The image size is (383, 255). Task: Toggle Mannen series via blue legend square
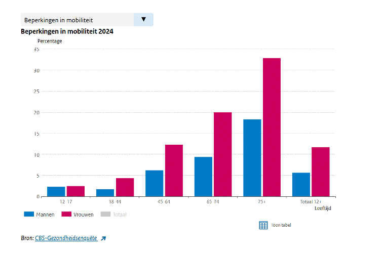[x=28, y=214]
